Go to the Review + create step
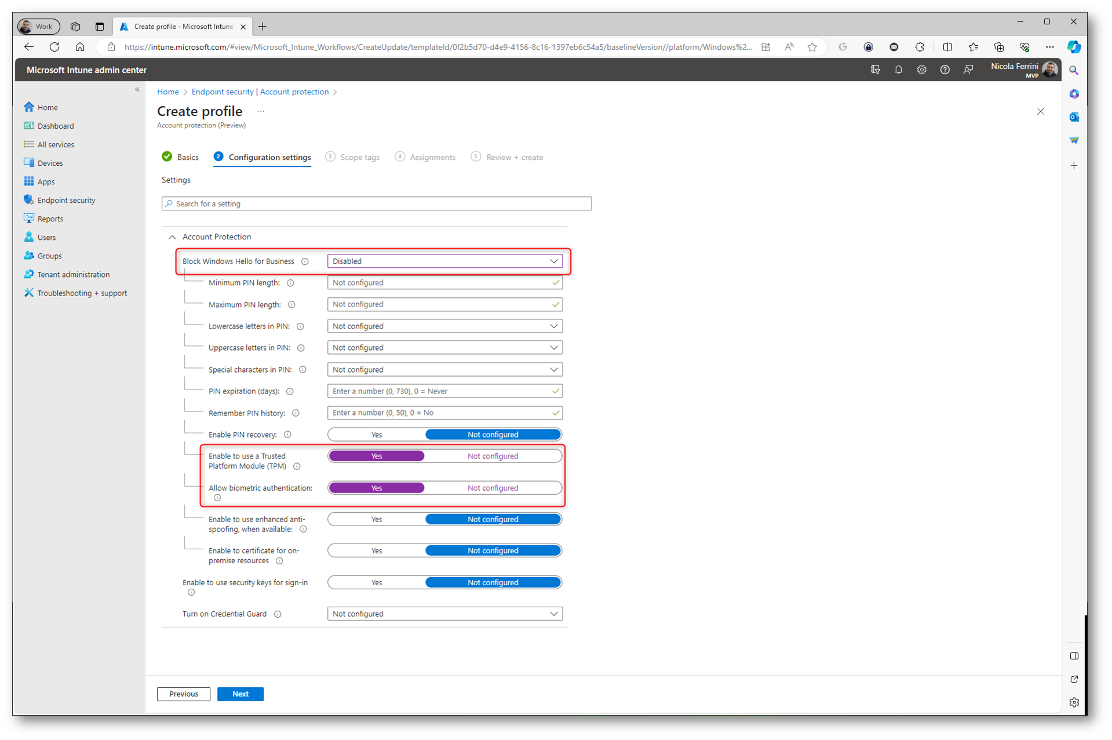This screenshot has width=1112, height=740. coord(507,157)
